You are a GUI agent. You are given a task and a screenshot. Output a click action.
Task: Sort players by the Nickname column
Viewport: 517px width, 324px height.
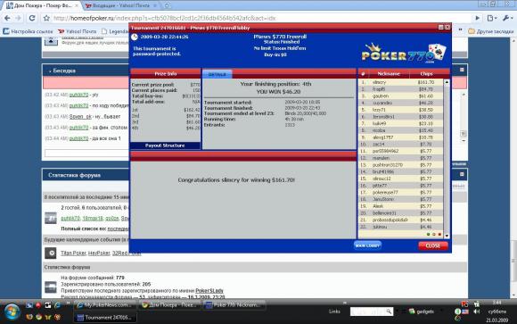(x=389, y=74)
